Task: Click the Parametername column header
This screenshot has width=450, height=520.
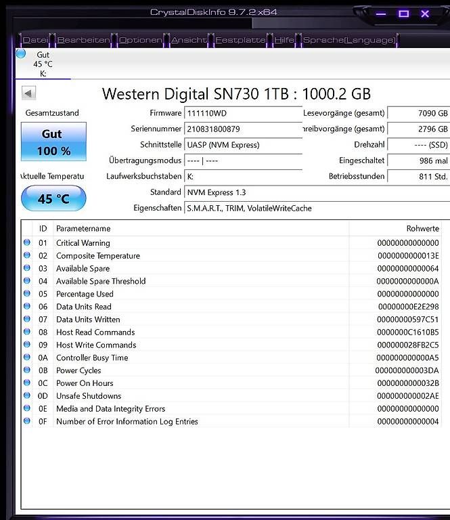Action: pos(201,228)
